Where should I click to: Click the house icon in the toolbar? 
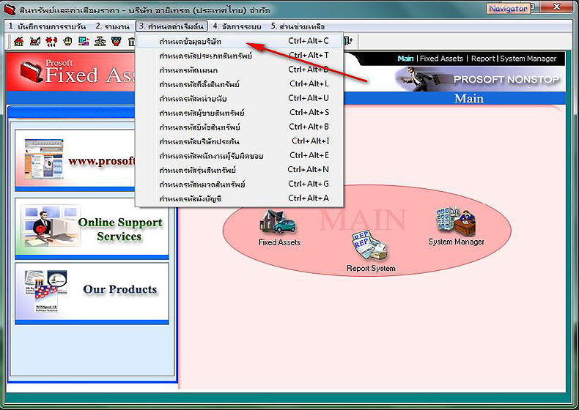(x=19, y=42)
